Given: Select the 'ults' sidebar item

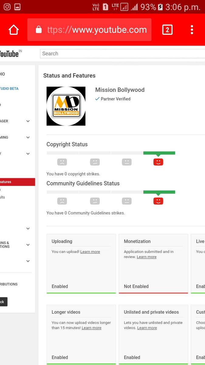Looking at the screenshot, I should click(x=2, y=197).
